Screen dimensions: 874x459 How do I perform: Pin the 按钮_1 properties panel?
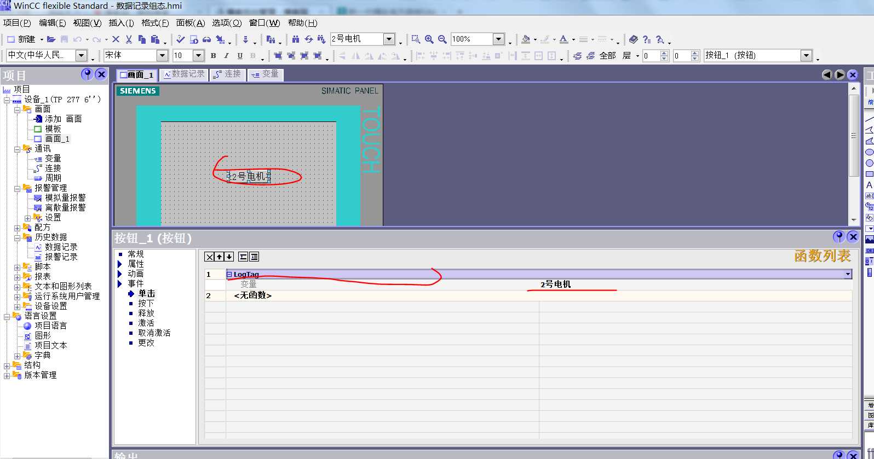tap(839, 237)
